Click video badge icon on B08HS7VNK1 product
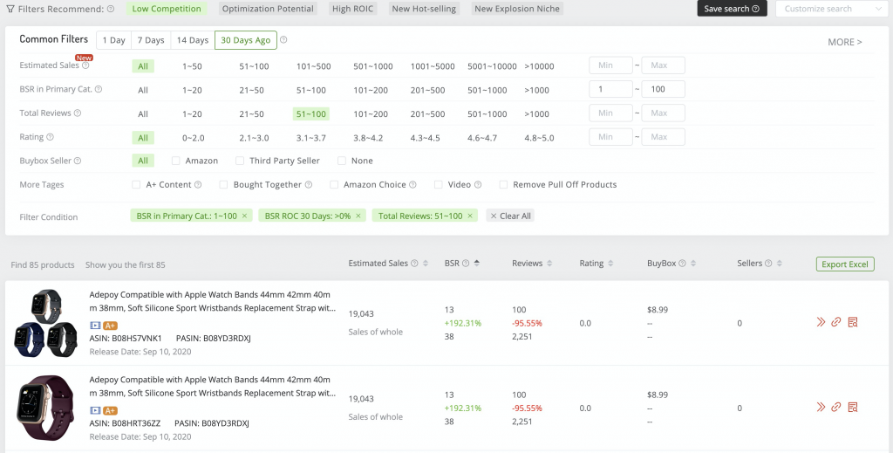The image size is (893, 453). [95, 326]
